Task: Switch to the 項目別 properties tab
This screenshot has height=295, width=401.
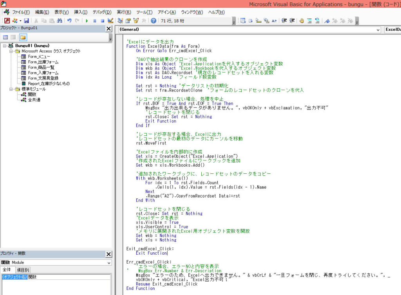Action: [x=23, y=270]
